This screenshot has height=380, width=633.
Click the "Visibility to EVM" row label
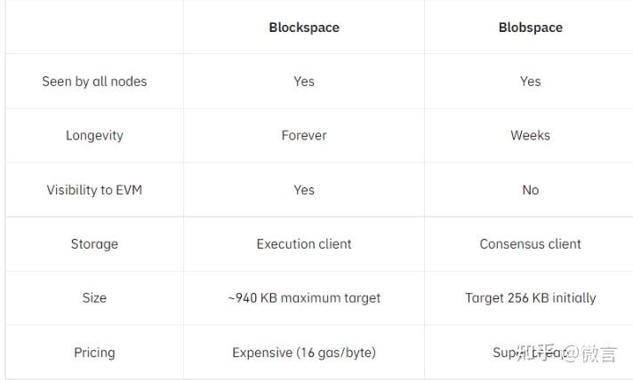94,190
